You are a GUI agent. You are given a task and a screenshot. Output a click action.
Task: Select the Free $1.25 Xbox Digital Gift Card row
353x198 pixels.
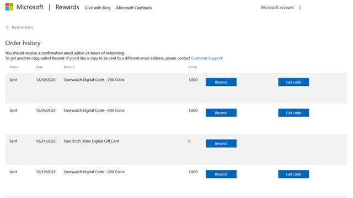pos(176,150)
